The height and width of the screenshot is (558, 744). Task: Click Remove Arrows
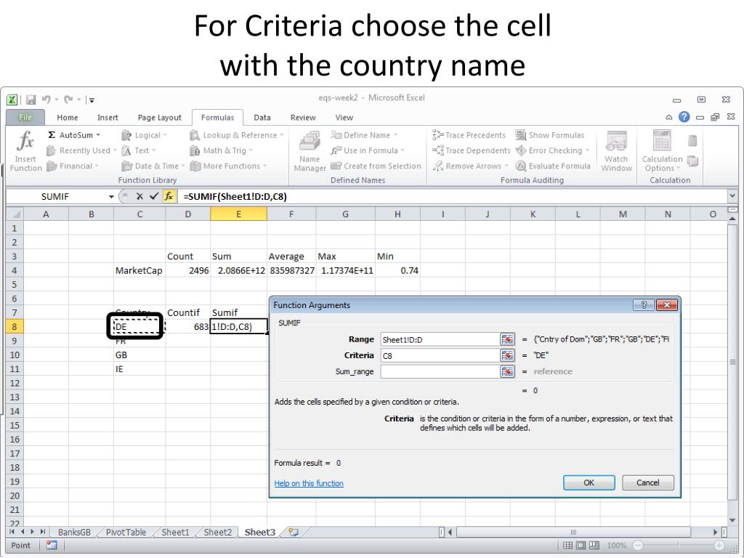click(x=470, y=166)
